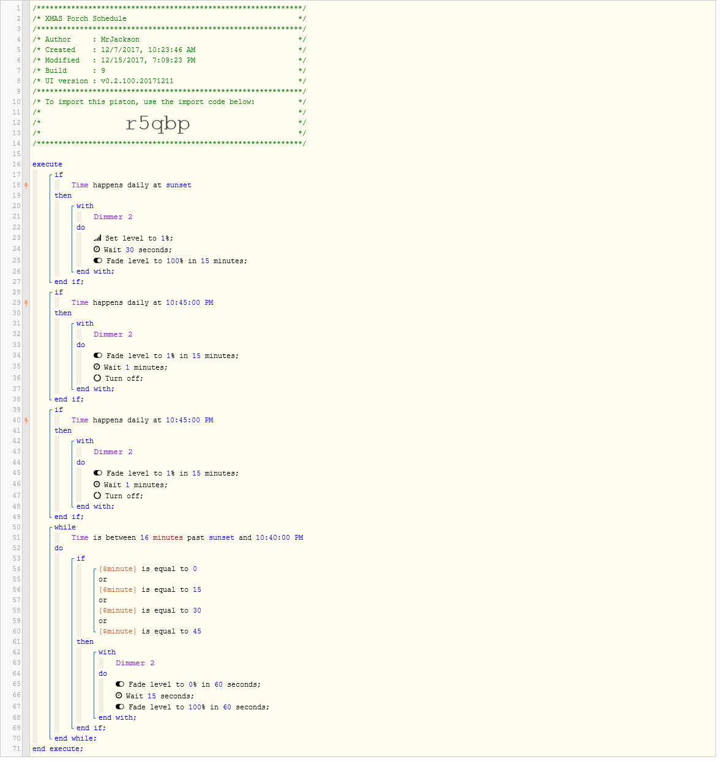Click Fade level to 1% statement on line 34
721x762 pixels.
pyautogui.click(x=173, y=356)
